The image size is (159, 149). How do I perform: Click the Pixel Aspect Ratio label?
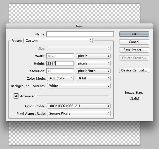point(31,114)
